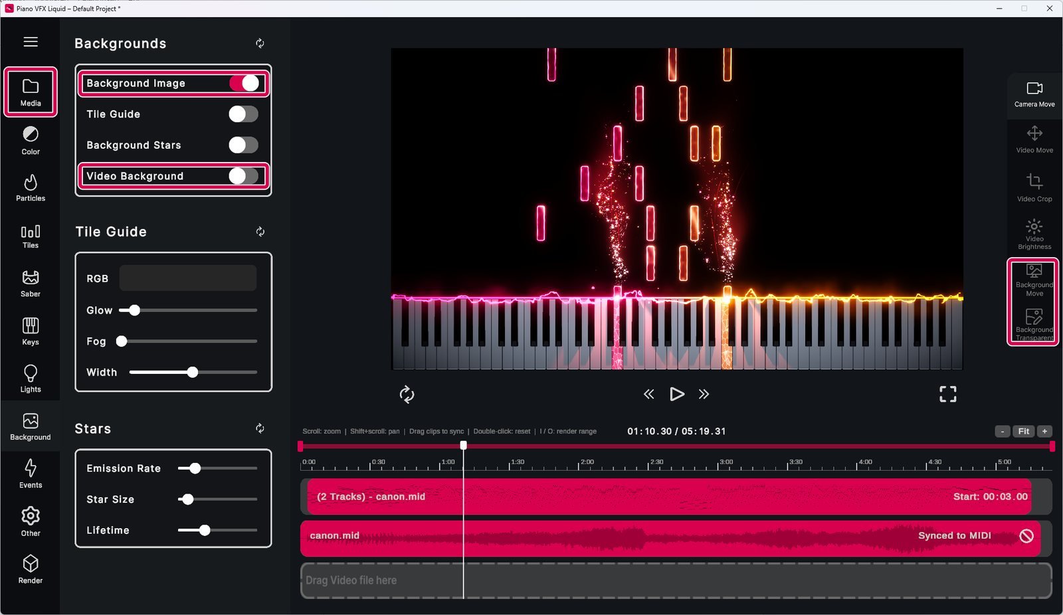Image resolution: width=1063 pixels, height=615 pixels.
Task: Select the (2 Tracks) canon.mid clip
Action: tap(669, 497)
